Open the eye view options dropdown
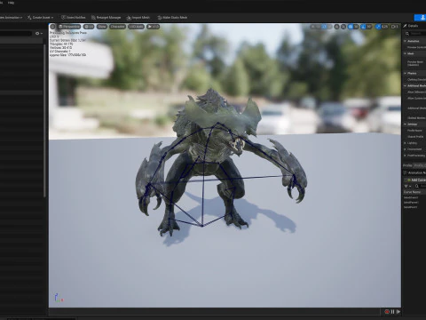This screenshot has width=426, height=320. point(39,34)
